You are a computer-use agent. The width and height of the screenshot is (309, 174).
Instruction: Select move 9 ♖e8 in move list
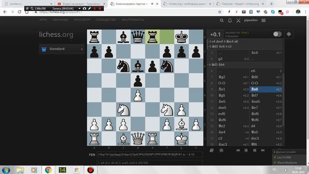266,89
